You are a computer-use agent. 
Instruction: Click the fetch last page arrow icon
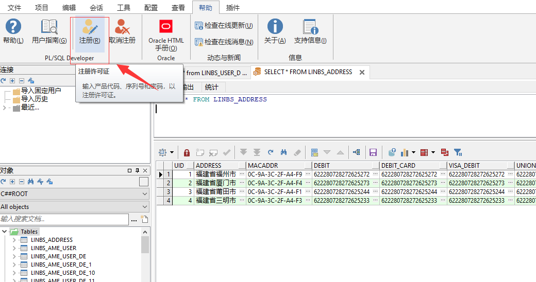(257, 152)
